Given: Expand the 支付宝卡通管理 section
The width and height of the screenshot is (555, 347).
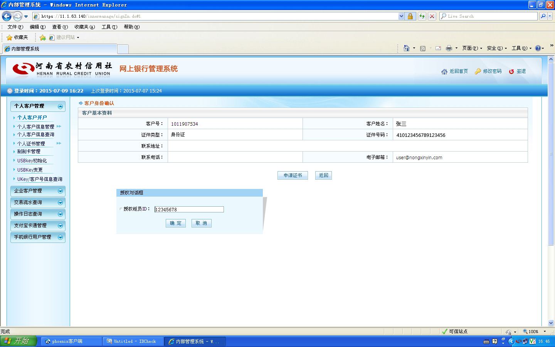Looking at the screenshot, I should click(x=38, y=226).
